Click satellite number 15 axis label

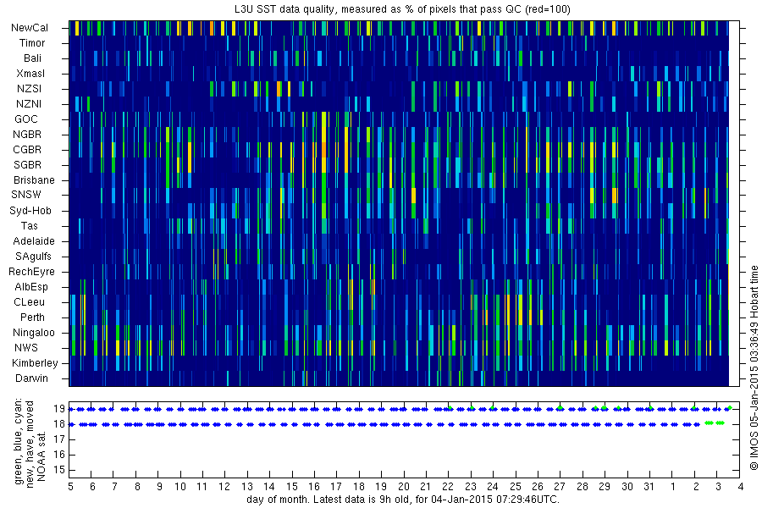click(x=59, y=470)
